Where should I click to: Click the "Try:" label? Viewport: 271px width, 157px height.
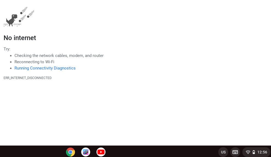pyautogui.click(x=7, y=49)
